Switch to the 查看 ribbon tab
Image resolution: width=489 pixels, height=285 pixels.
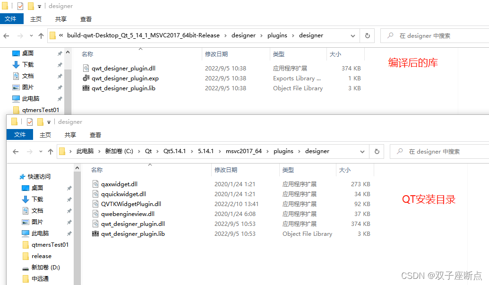click(x=85, y=19)
